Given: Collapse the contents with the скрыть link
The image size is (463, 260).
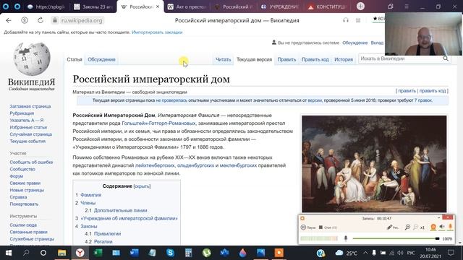Looking at the screenshot, I should click(x=142, y=186).
